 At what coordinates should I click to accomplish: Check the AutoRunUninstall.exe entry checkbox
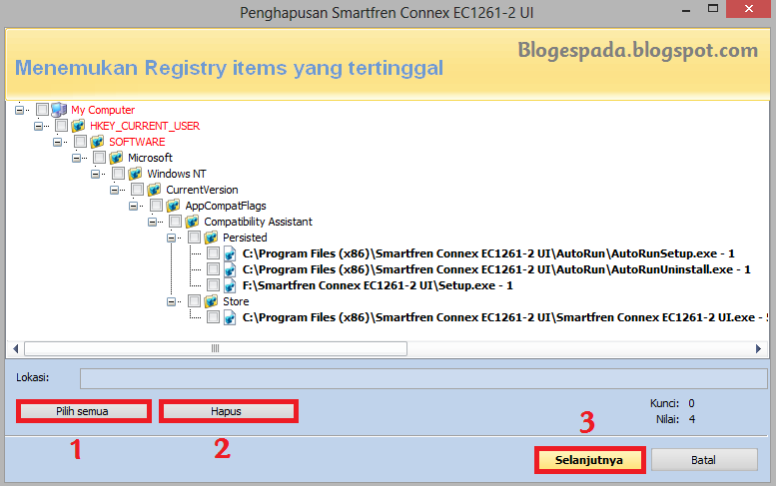coord(214,269)
